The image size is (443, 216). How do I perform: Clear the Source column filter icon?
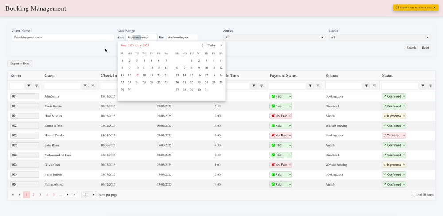[374, 86]
